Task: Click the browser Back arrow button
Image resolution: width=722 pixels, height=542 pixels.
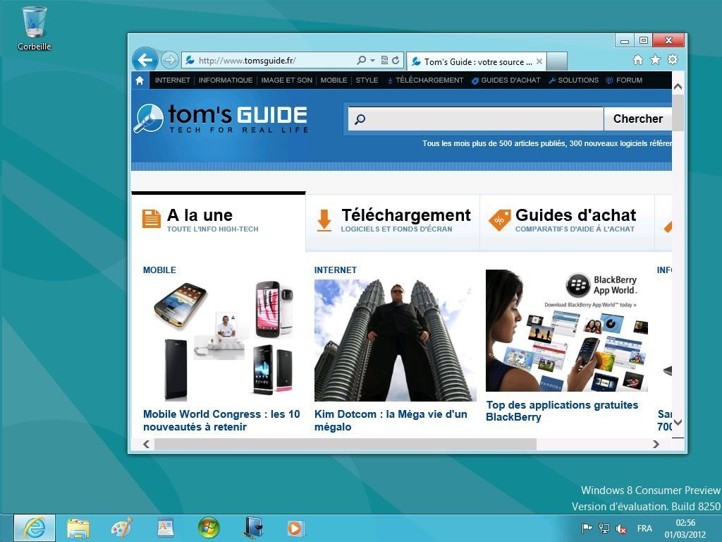Action: coord(145,60)
